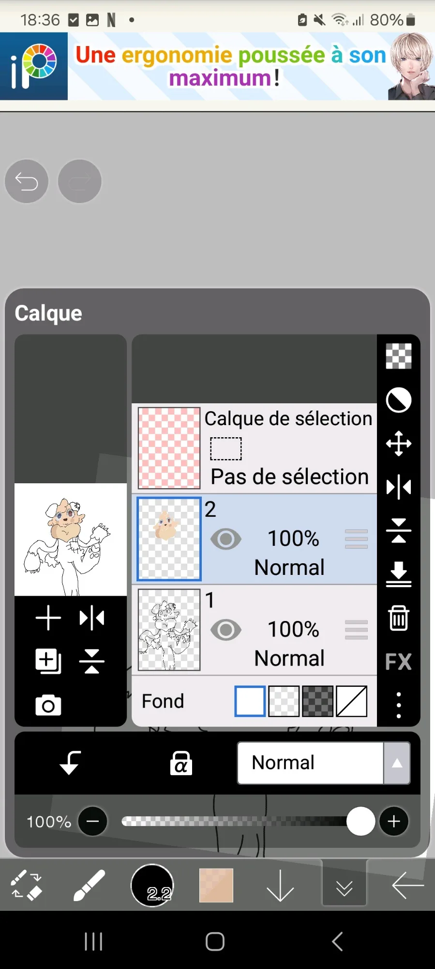Tap the alpha lock icon
This screenshot has width=435, height=969.
[181, 763]
